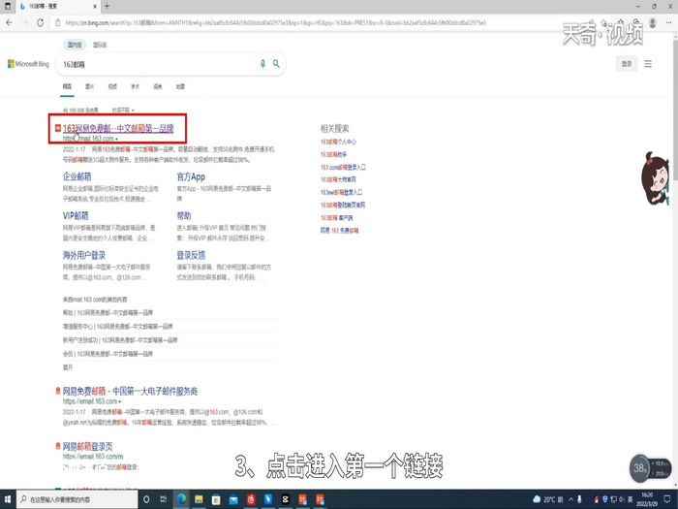Image resolution: width=678 pixels, height=509 pixels.
Task: Open the taskbar clock and date
Action: pyautogui.click(x=647, y=499)
